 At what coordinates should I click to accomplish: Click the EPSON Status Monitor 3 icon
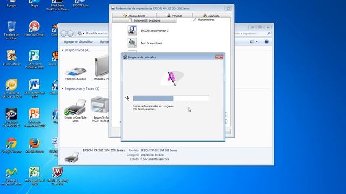click(x=132, y=30)
